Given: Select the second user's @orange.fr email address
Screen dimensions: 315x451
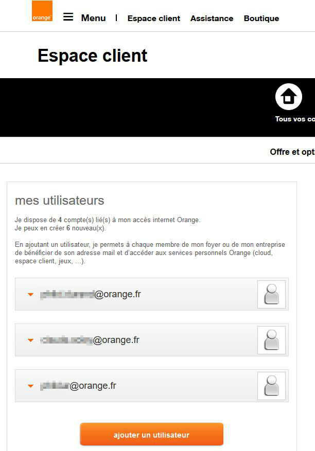Looking at the screenshot, I should click(x=90, y=340).
